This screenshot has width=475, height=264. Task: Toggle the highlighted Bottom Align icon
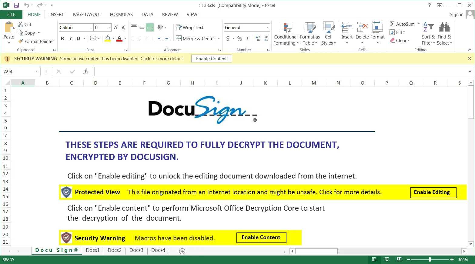click(150, 28)
